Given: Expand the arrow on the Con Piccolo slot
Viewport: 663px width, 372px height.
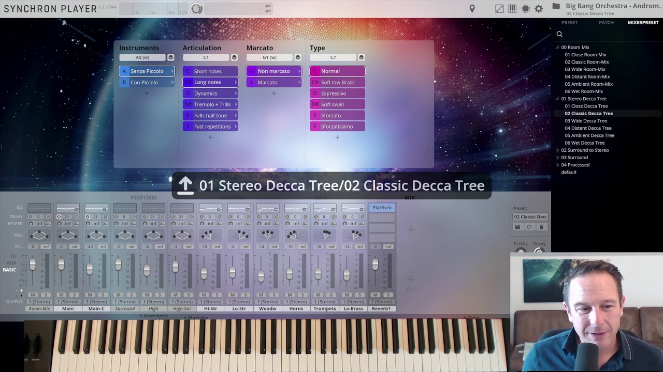Looking at the screenshot, I should point(172,83).
